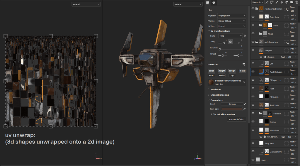The height and width of the screenshot is (166, 300).
Task: Open the Material dropdown above the 3D viewport
Action: coord(188,4)
